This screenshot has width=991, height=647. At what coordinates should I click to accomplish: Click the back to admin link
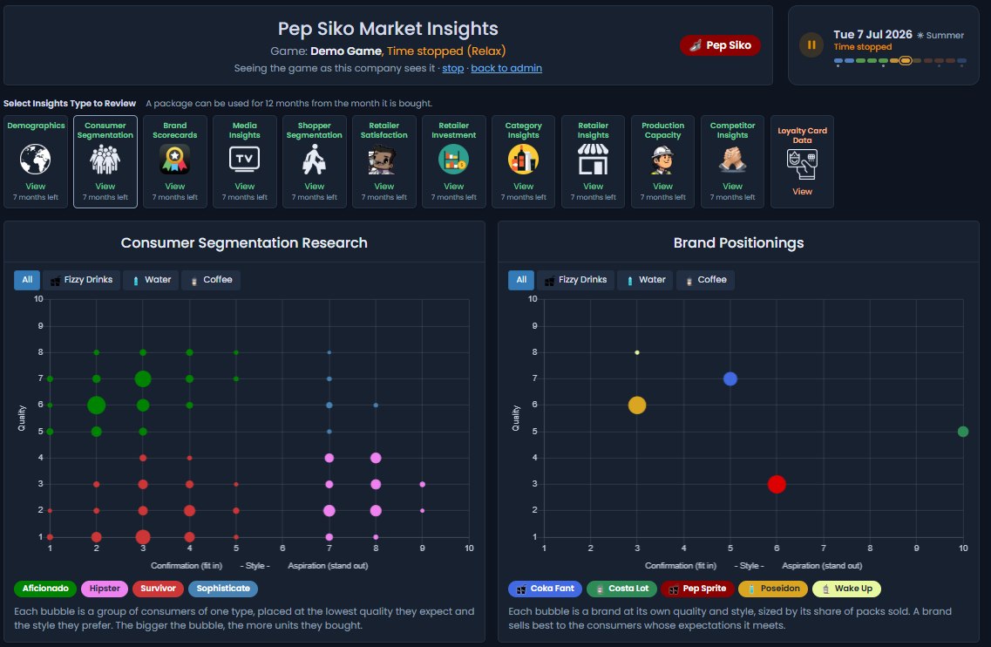pos(506,68)
